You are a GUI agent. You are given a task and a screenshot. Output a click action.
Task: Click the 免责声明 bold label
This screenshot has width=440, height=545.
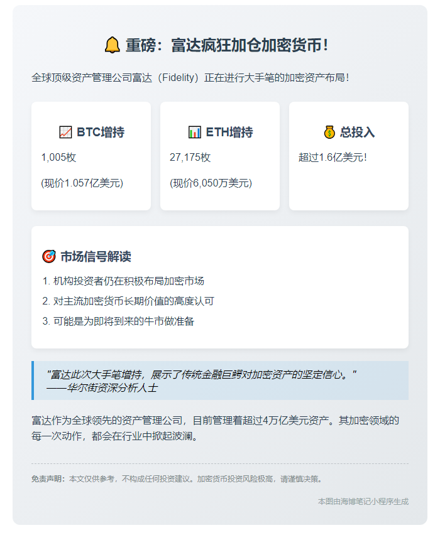pos(48,479)
